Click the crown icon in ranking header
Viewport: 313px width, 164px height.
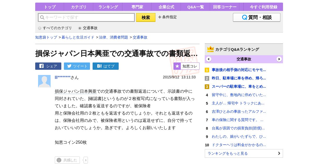210,49
